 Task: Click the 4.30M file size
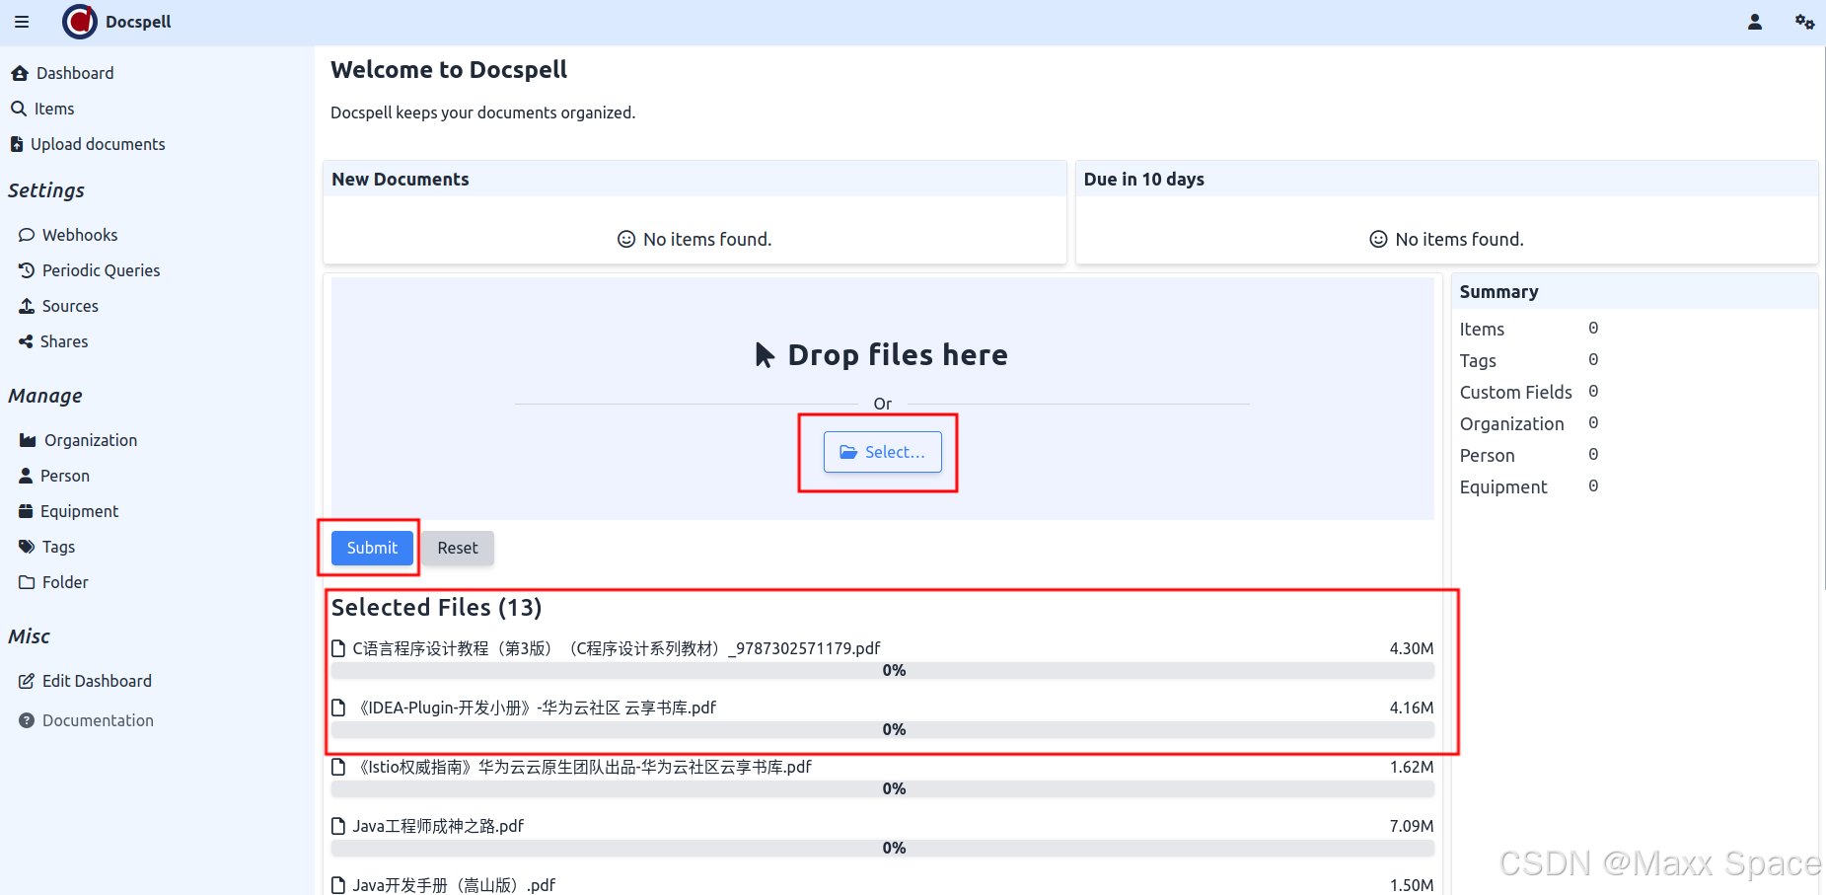tap(1412, 648)
